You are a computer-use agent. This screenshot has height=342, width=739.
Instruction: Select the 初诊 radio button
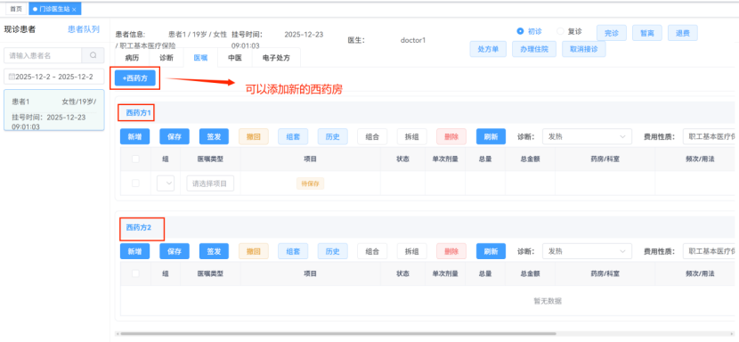[520, 31]
